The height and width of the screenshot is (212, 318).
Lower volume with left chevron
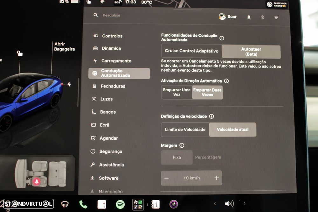(215, 204)
